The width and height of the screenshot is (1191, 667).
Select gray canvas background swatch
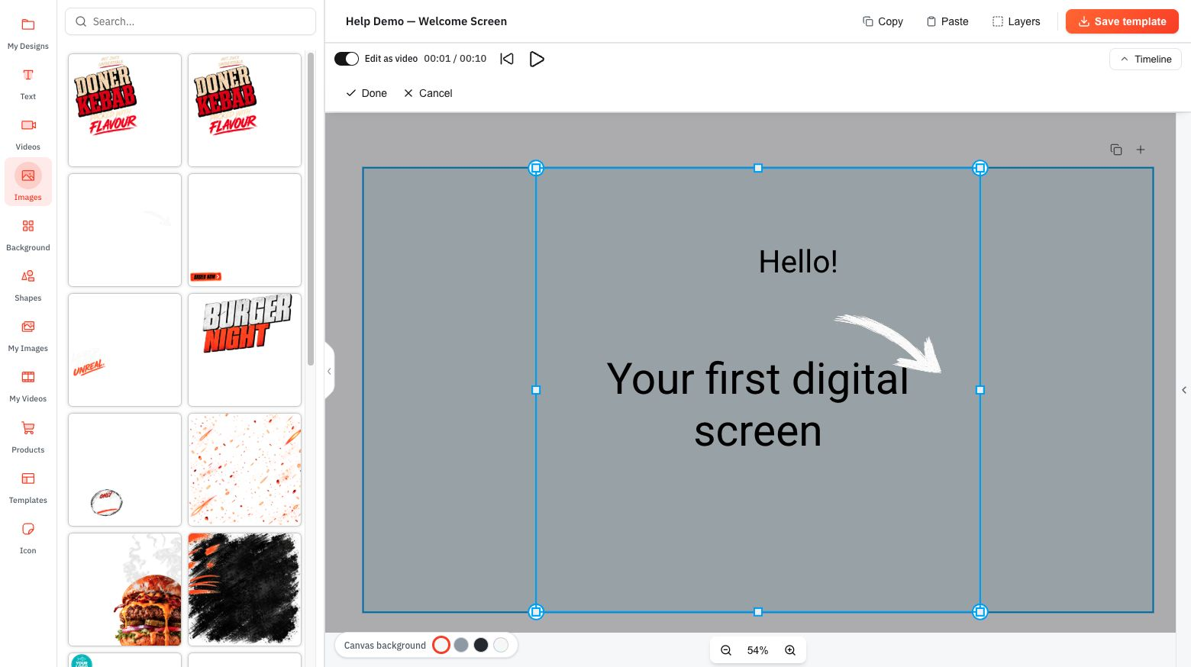point(461,645)
